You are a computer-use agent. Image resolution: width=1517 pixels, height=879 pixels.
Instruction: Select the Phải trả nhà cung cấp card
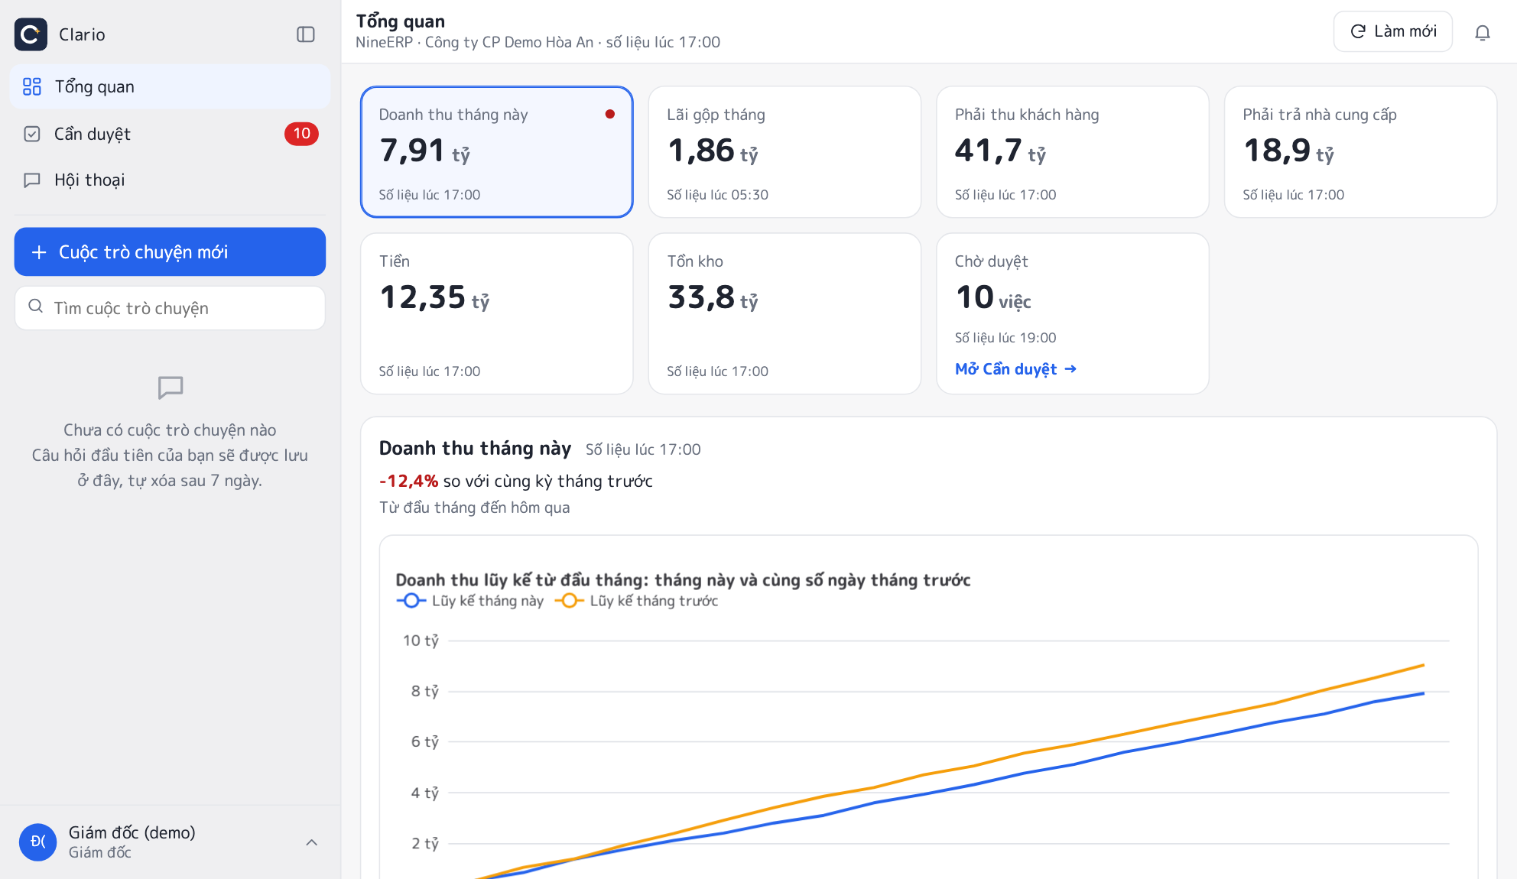[1360, 151]
